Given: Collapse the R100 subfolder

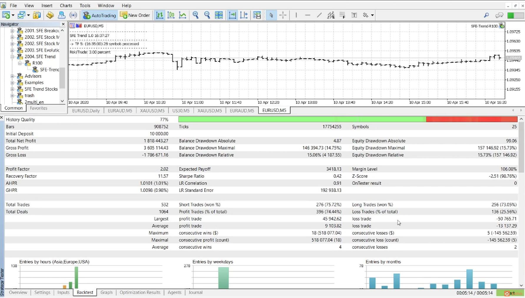Looking at the screenshot, I should coord(20,63).
